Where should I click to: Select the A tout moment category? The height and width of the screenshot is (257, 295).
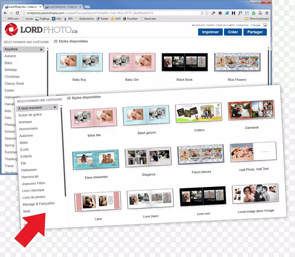click(37, 108)
